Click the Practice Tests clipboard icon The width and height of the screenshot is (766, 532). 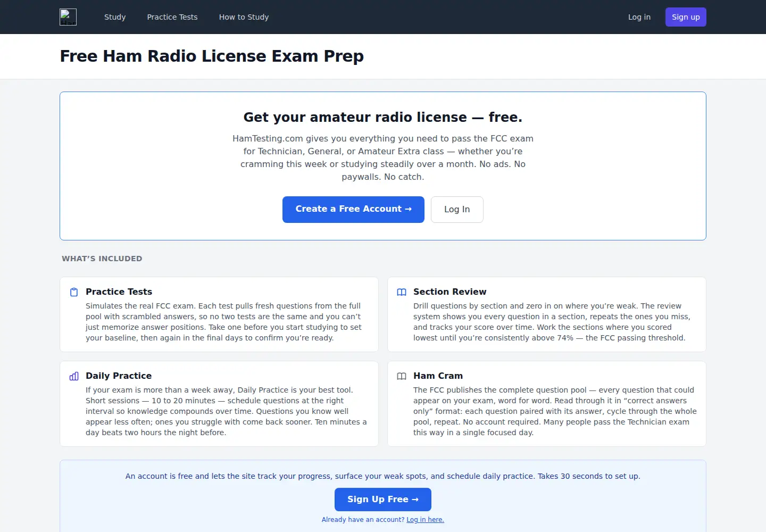click(74, 292)
